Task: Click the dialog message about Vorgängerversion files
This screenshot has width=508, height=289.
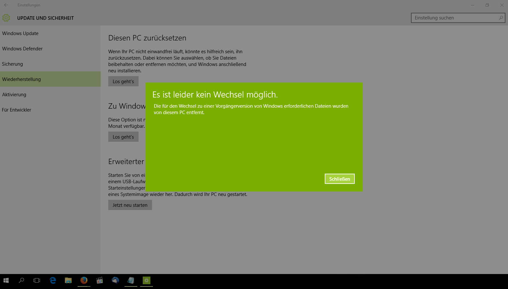Action: click(x=251, y=109)
